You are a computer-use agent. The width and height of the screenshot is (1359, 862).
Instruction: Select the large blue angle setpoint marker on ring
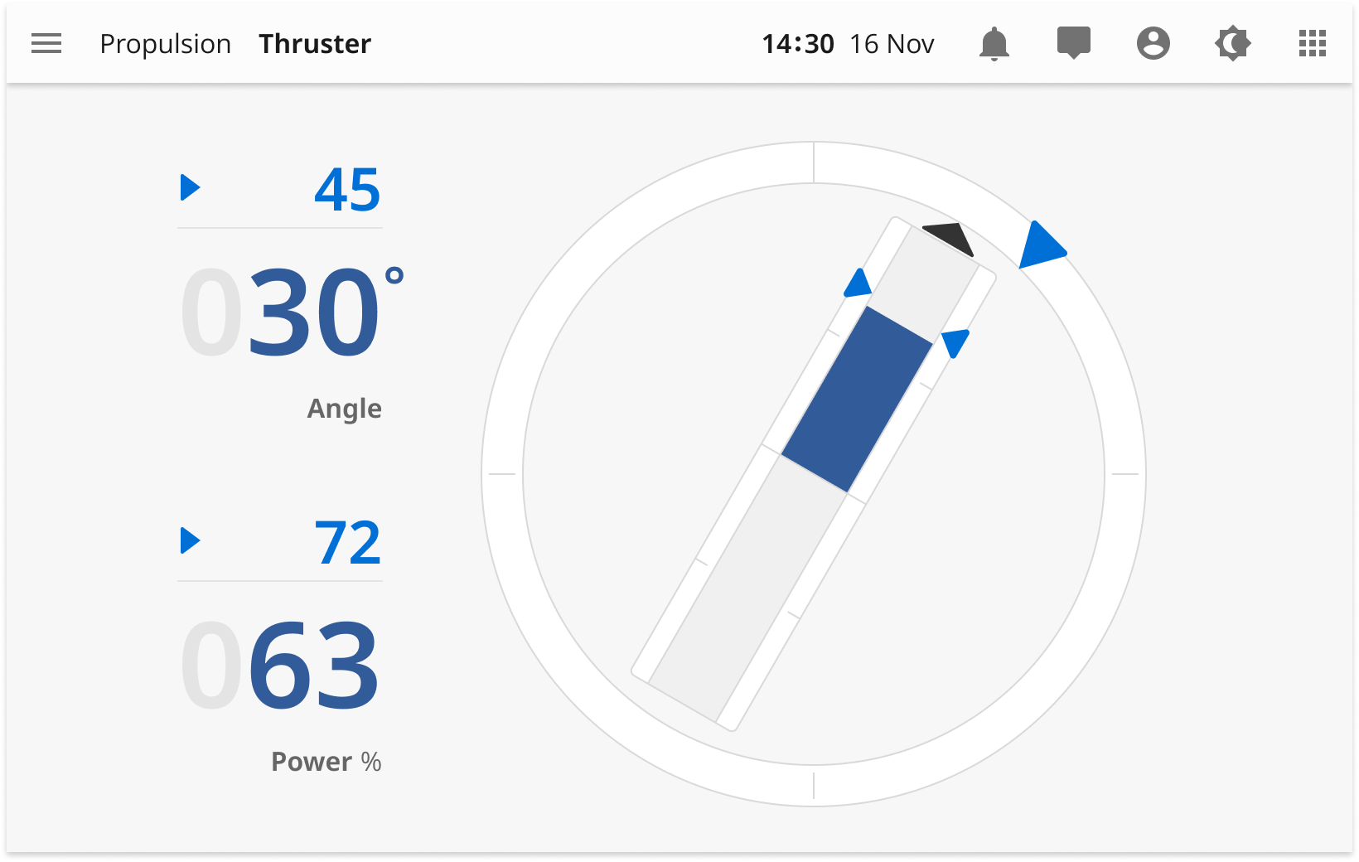tap(1040, 245)
